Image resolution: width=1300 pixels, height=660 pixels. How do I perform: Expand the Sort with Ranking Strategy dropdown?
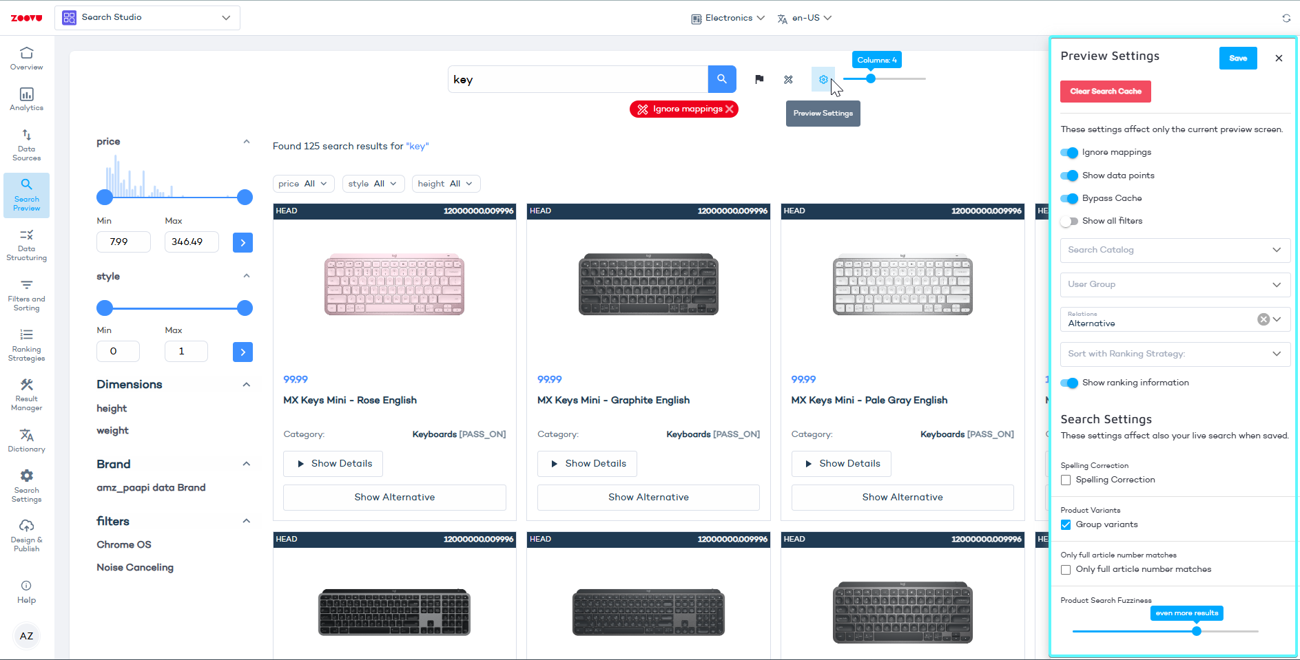coord(1175,354)
